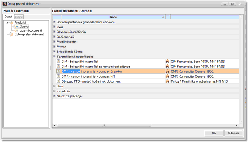
Task: Collapse the Predlošci tree node arrow
Action: tap(7, 22)
